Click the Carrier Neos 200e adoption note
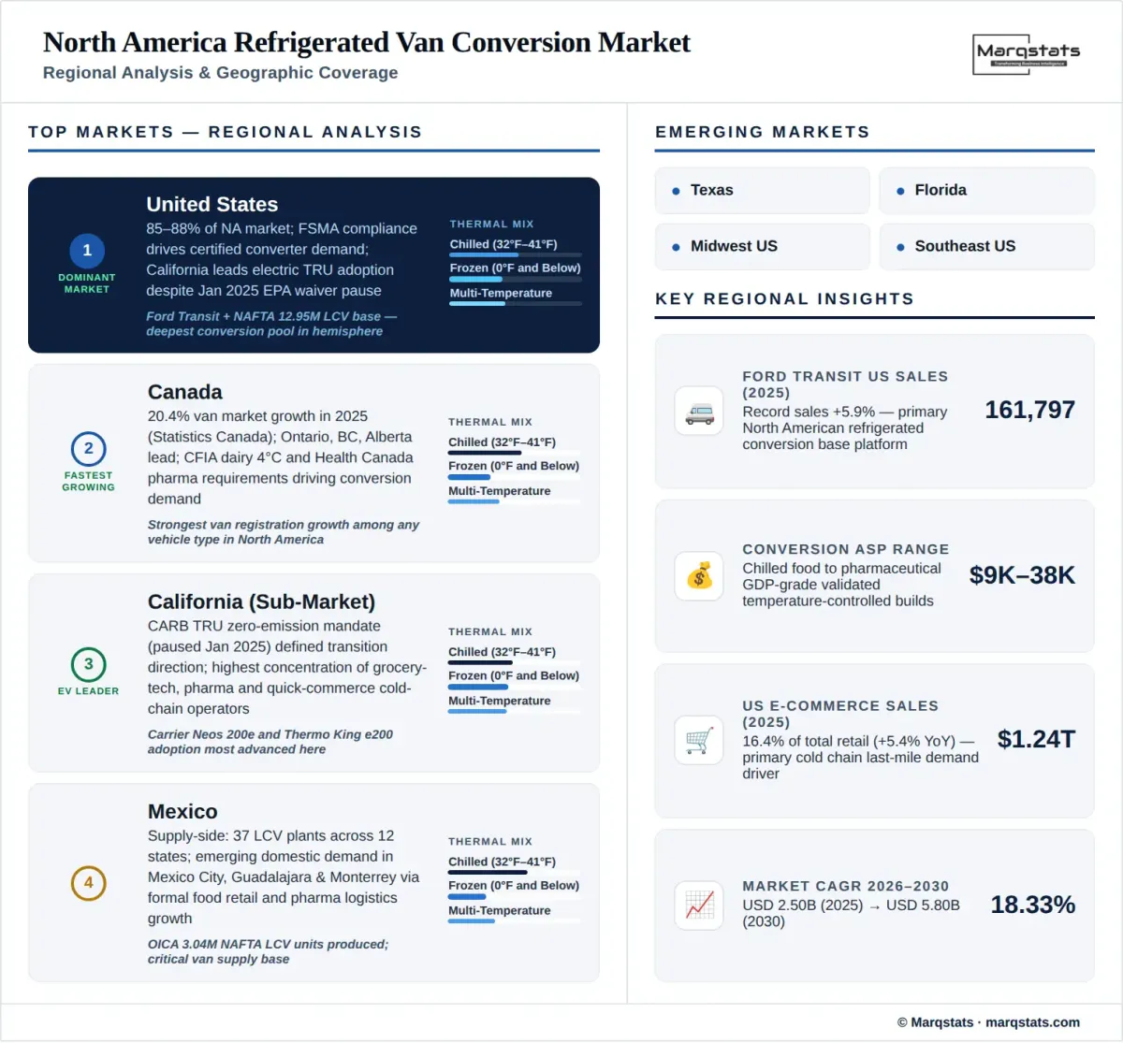This screenshot has width=1123, height=1043. [x=270, y=742]
